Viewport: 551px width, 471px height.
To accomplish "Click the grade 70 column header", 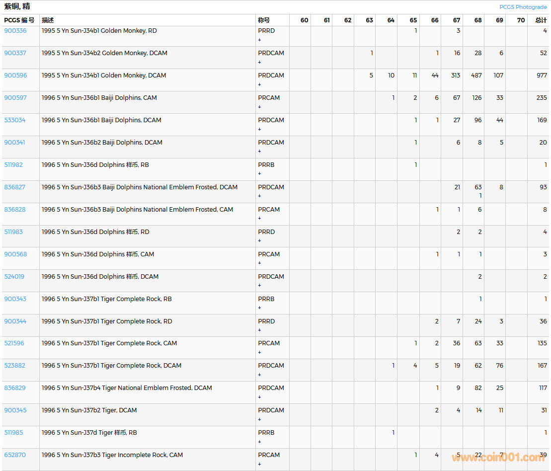I will 520,20.
